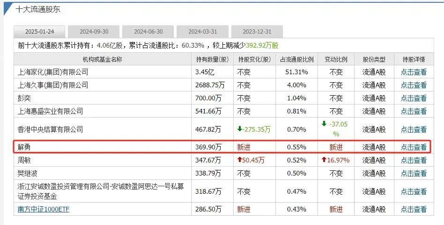Click 点击查看 in the 彭奕 row
Image resolution: width=444 pixels, height=225 pixels.
414,98
